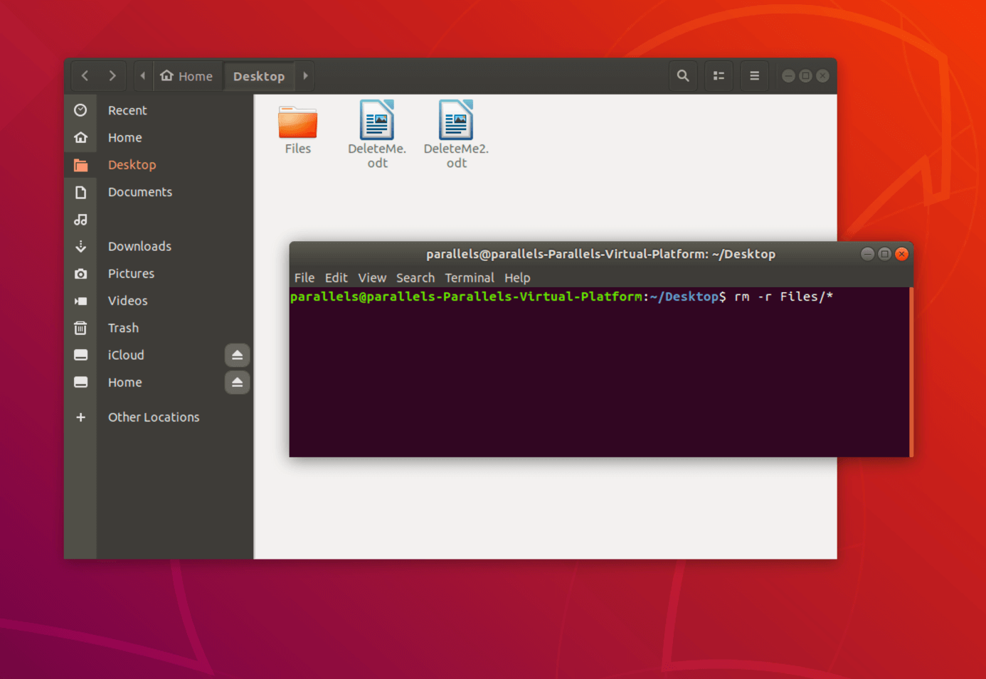Select the Videos sidebar icon

(80, 300)
